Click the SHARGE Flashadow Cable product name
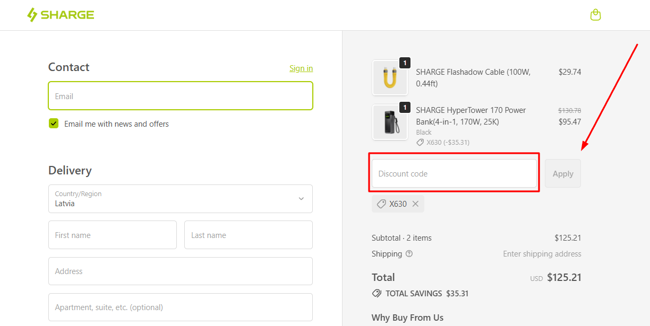 click(x=473, y=77)
